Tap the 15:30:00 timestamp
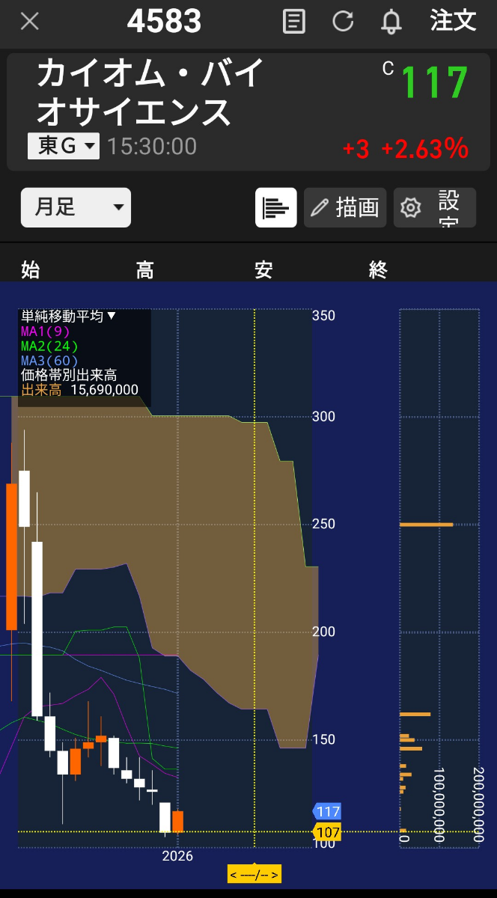 [152, 146]
